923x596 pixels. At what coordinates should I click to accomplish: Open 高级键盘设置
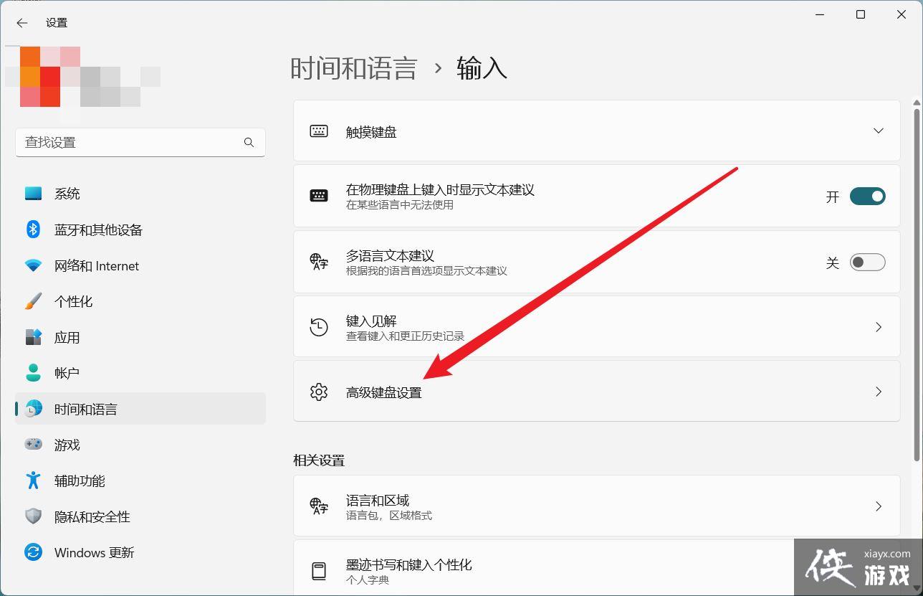point(597,392)
